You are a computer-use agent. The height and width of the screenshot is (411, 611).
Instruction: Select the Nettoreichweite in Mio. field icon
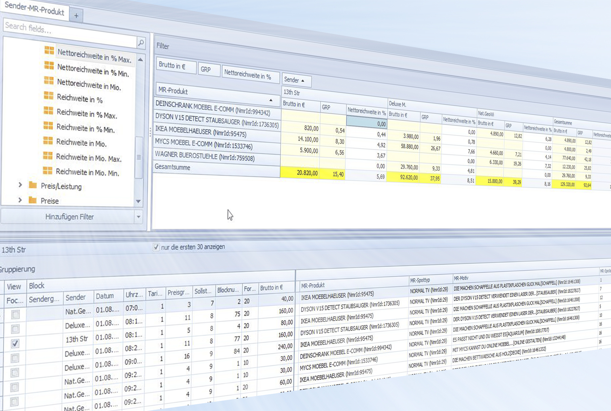(x=49, y=80)
